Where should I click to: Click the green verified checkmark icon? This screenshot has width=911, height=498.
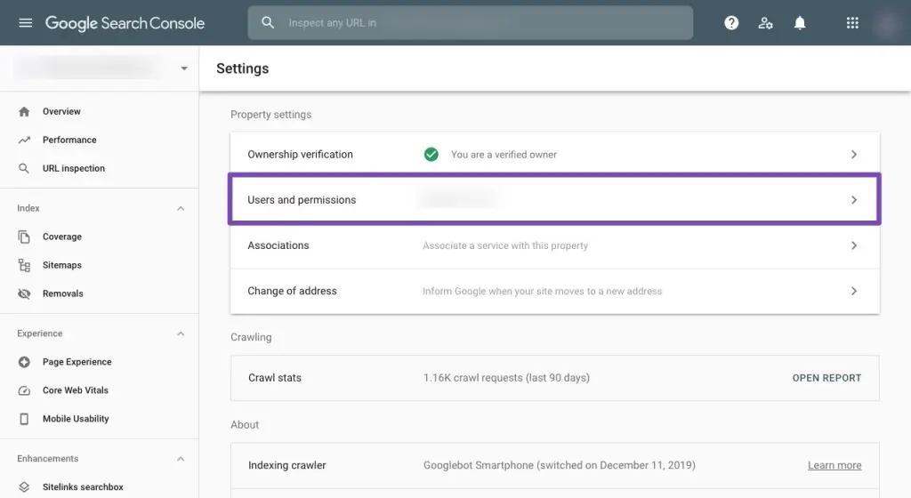tap(431, 155)
